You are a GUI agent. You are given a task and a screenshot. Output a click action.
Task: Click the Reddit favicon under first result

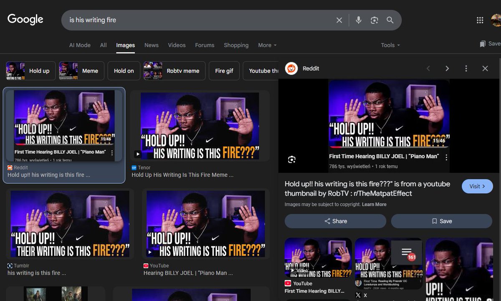pyautogui.click(x=10, y=167)
